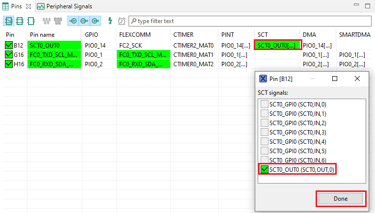The width and height of the screenshot is (375, 213).
Task: Click the gray alarm clock toolbar icon
Action: (121, 21)
